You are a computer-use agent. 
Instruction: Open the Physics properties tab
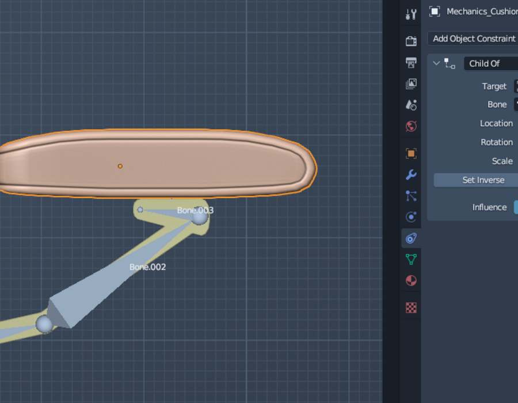(411, 217)
